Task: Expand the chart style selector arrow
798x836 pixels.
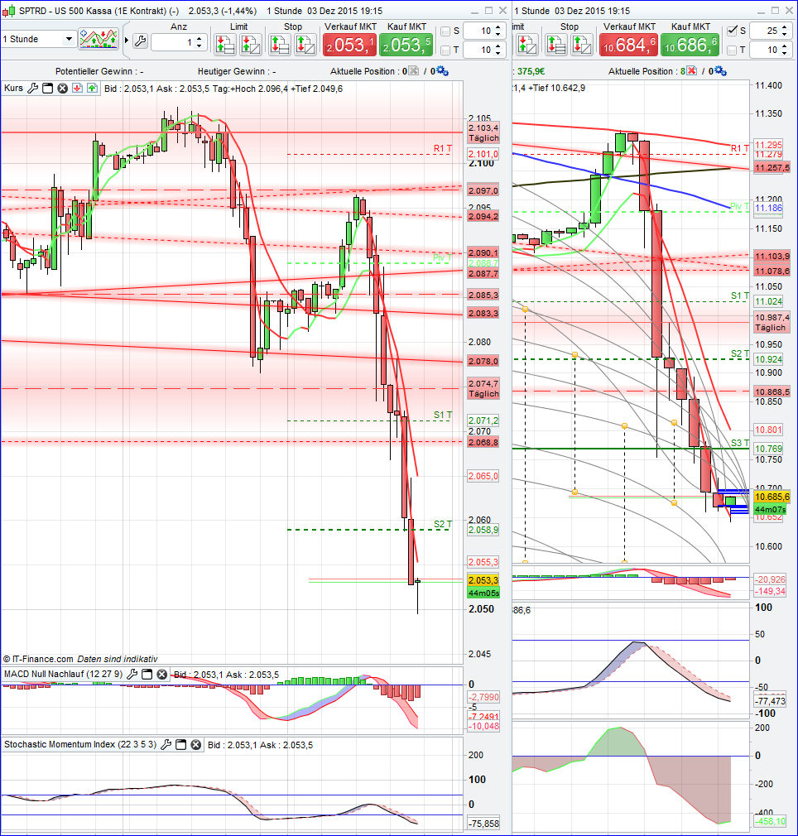Action: click(127, 40)
